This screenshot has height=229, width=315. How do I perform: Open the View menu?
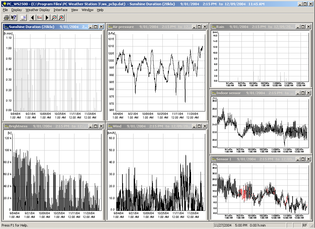(74, 10)
